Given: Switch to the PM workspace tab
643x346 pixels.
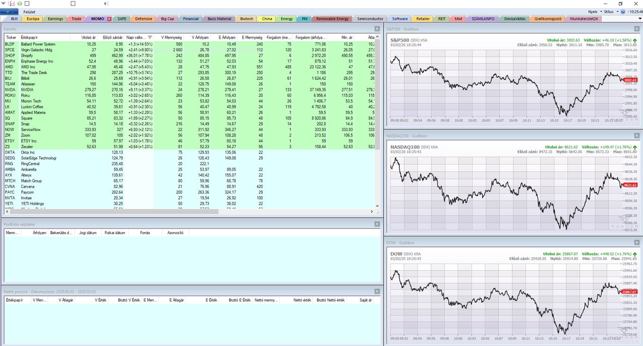Looking at the screenshot, I should (305, 19).
